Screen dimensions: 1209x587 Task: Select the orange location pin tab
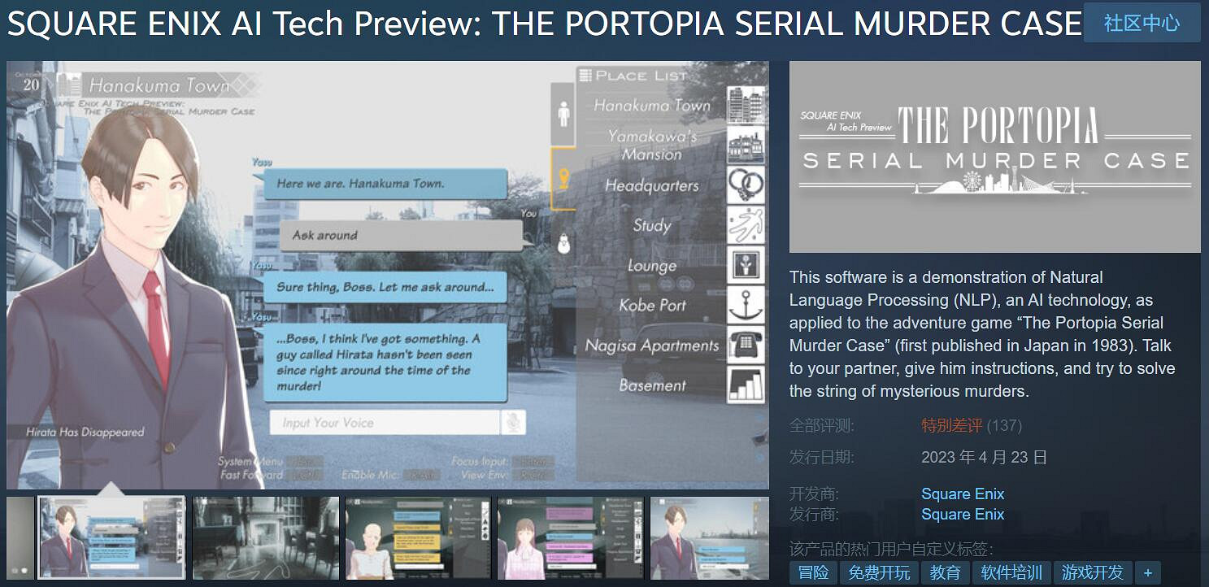(563, 180)
